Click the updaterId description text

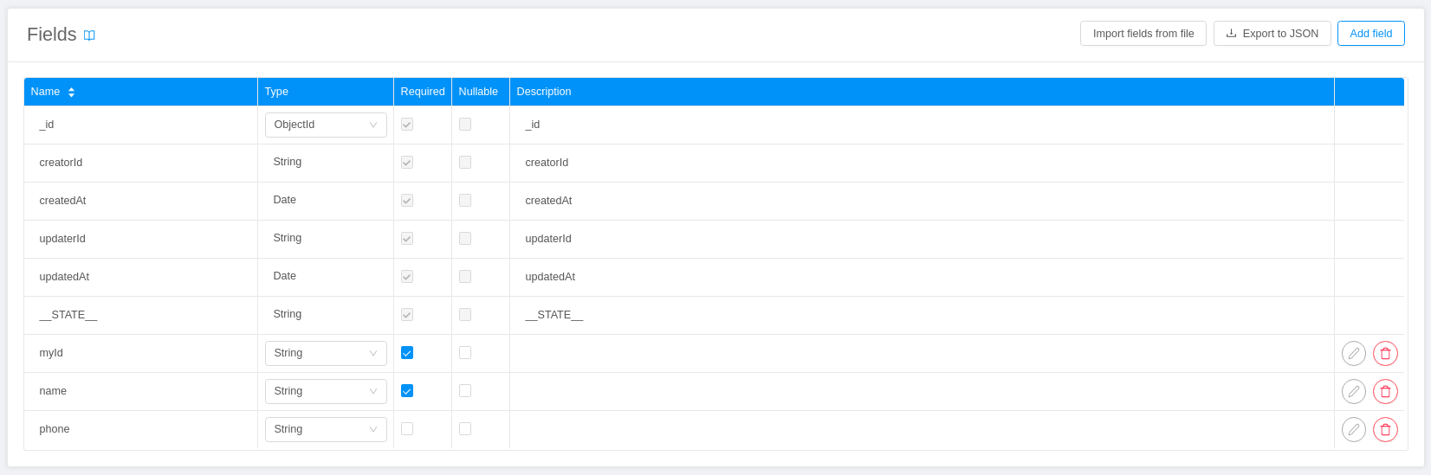tap(548, 239)
